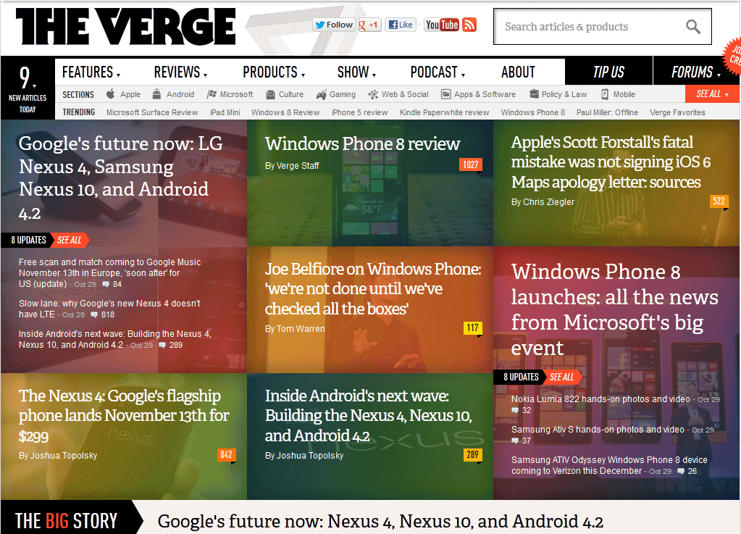
Task: Expand the orange See All sections dropdown
Action: pos(713,94)
